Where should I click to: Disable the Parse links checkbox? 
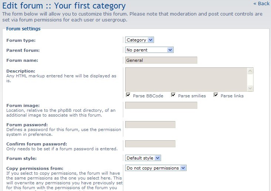(216, 95)
